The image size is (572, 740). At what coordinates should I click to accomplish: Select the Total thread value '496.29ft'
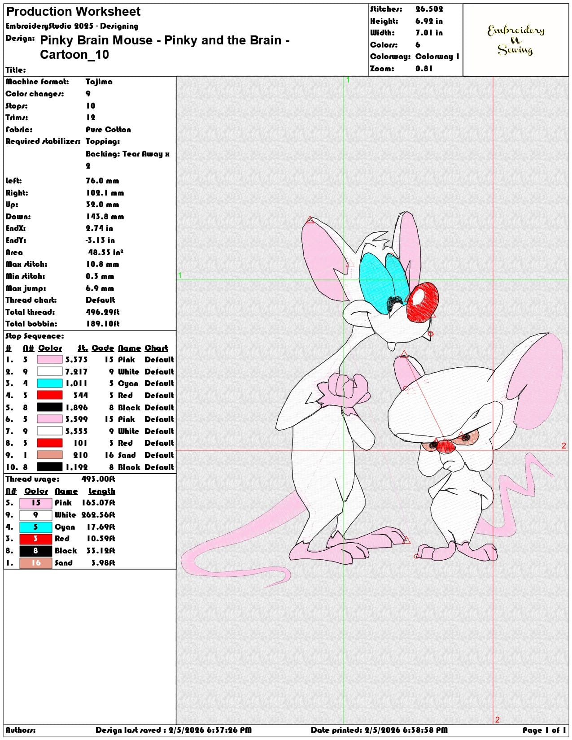point(103,312)
